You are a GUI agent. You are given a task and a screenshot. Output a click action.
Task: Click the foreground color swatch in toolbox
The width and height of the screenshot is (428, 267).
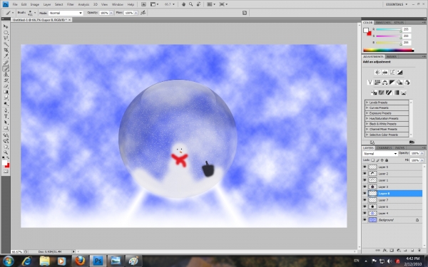[4, 163]
